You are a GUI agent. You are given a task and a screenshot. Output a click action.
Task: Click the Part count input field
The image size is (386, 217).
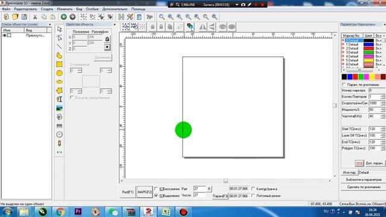tap(200, 189)
